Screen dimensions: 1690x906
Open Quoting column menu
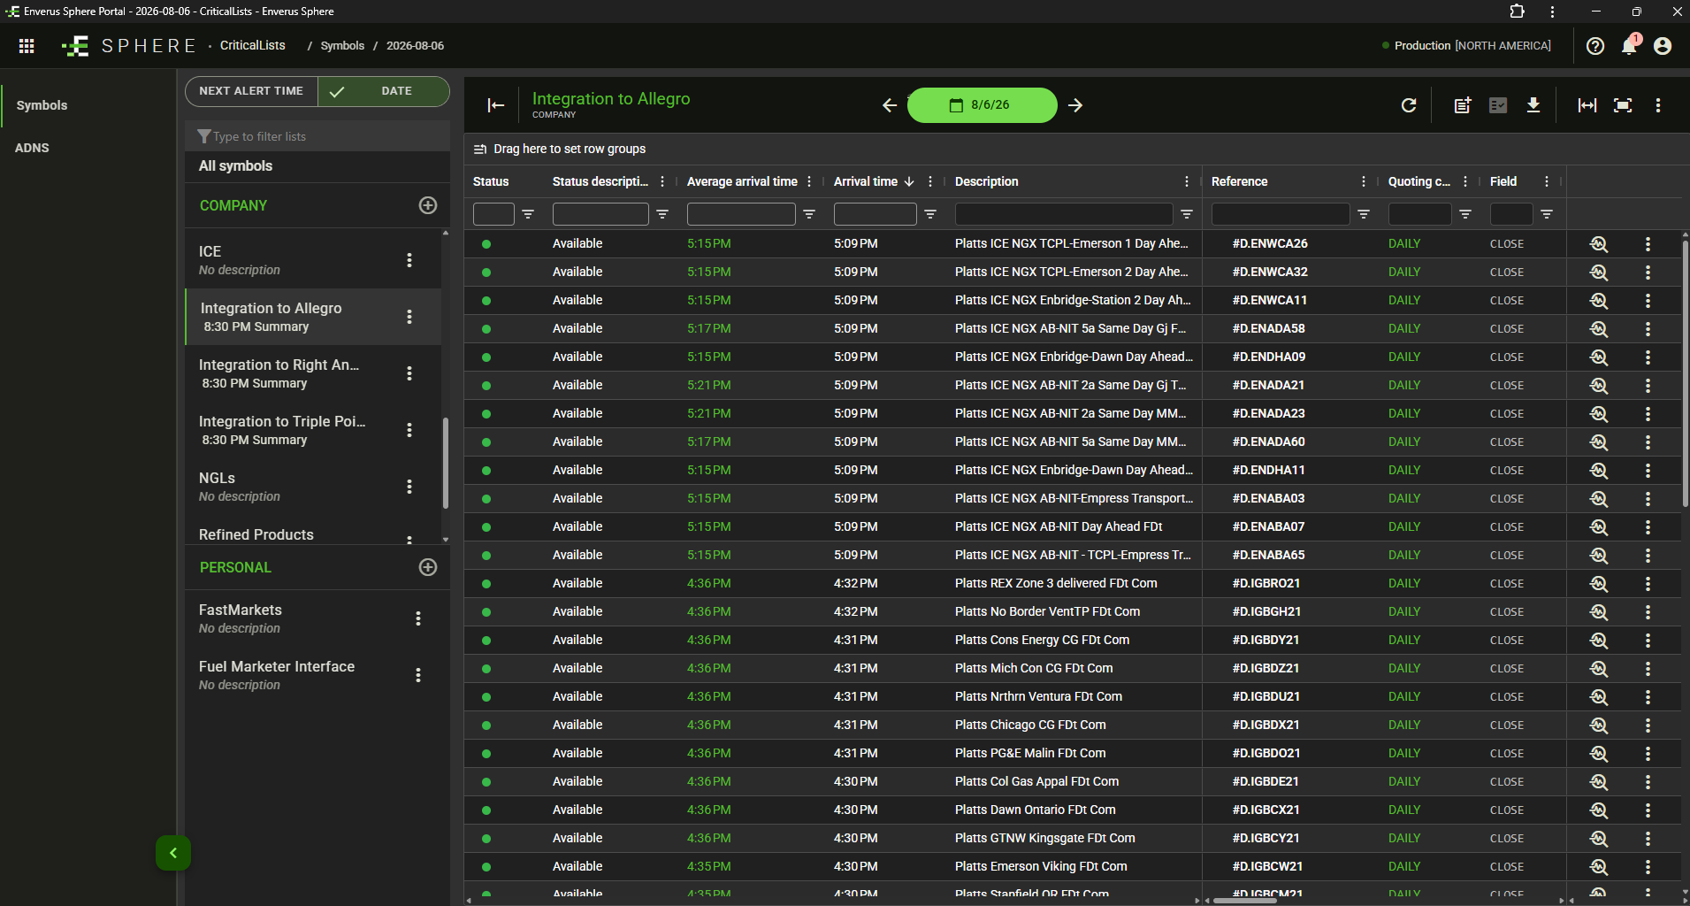coord(1465,181)
